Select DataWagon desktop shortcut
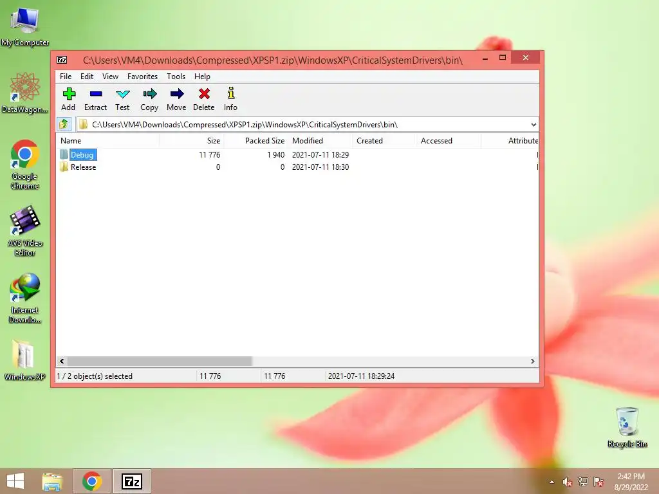Image resolution: width=659 pixels, height=494 pixels. (25, 93)
